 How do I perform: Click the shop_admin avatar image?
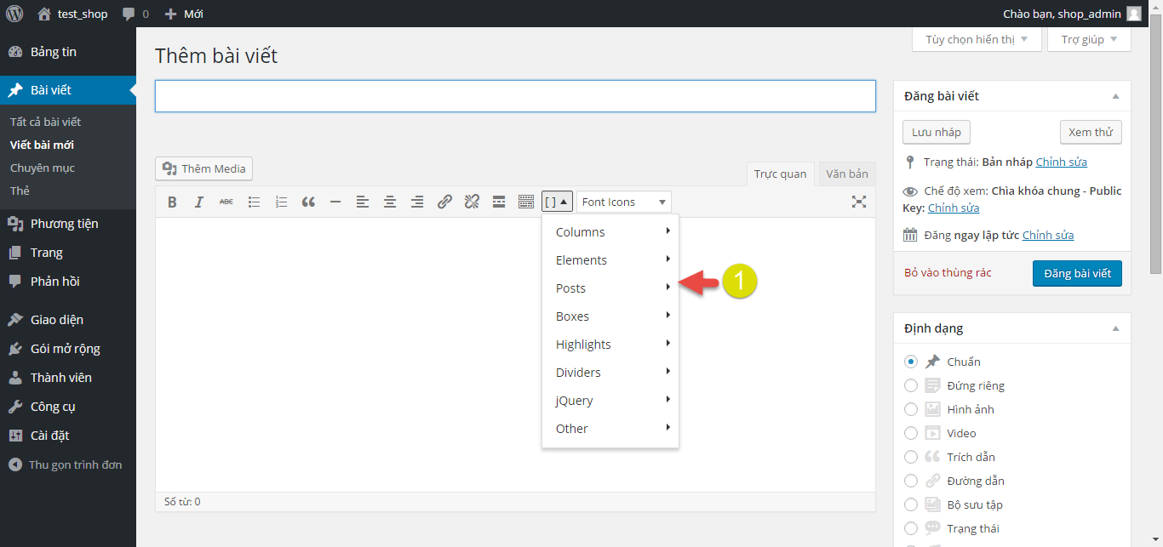[x=1134, y=14]
